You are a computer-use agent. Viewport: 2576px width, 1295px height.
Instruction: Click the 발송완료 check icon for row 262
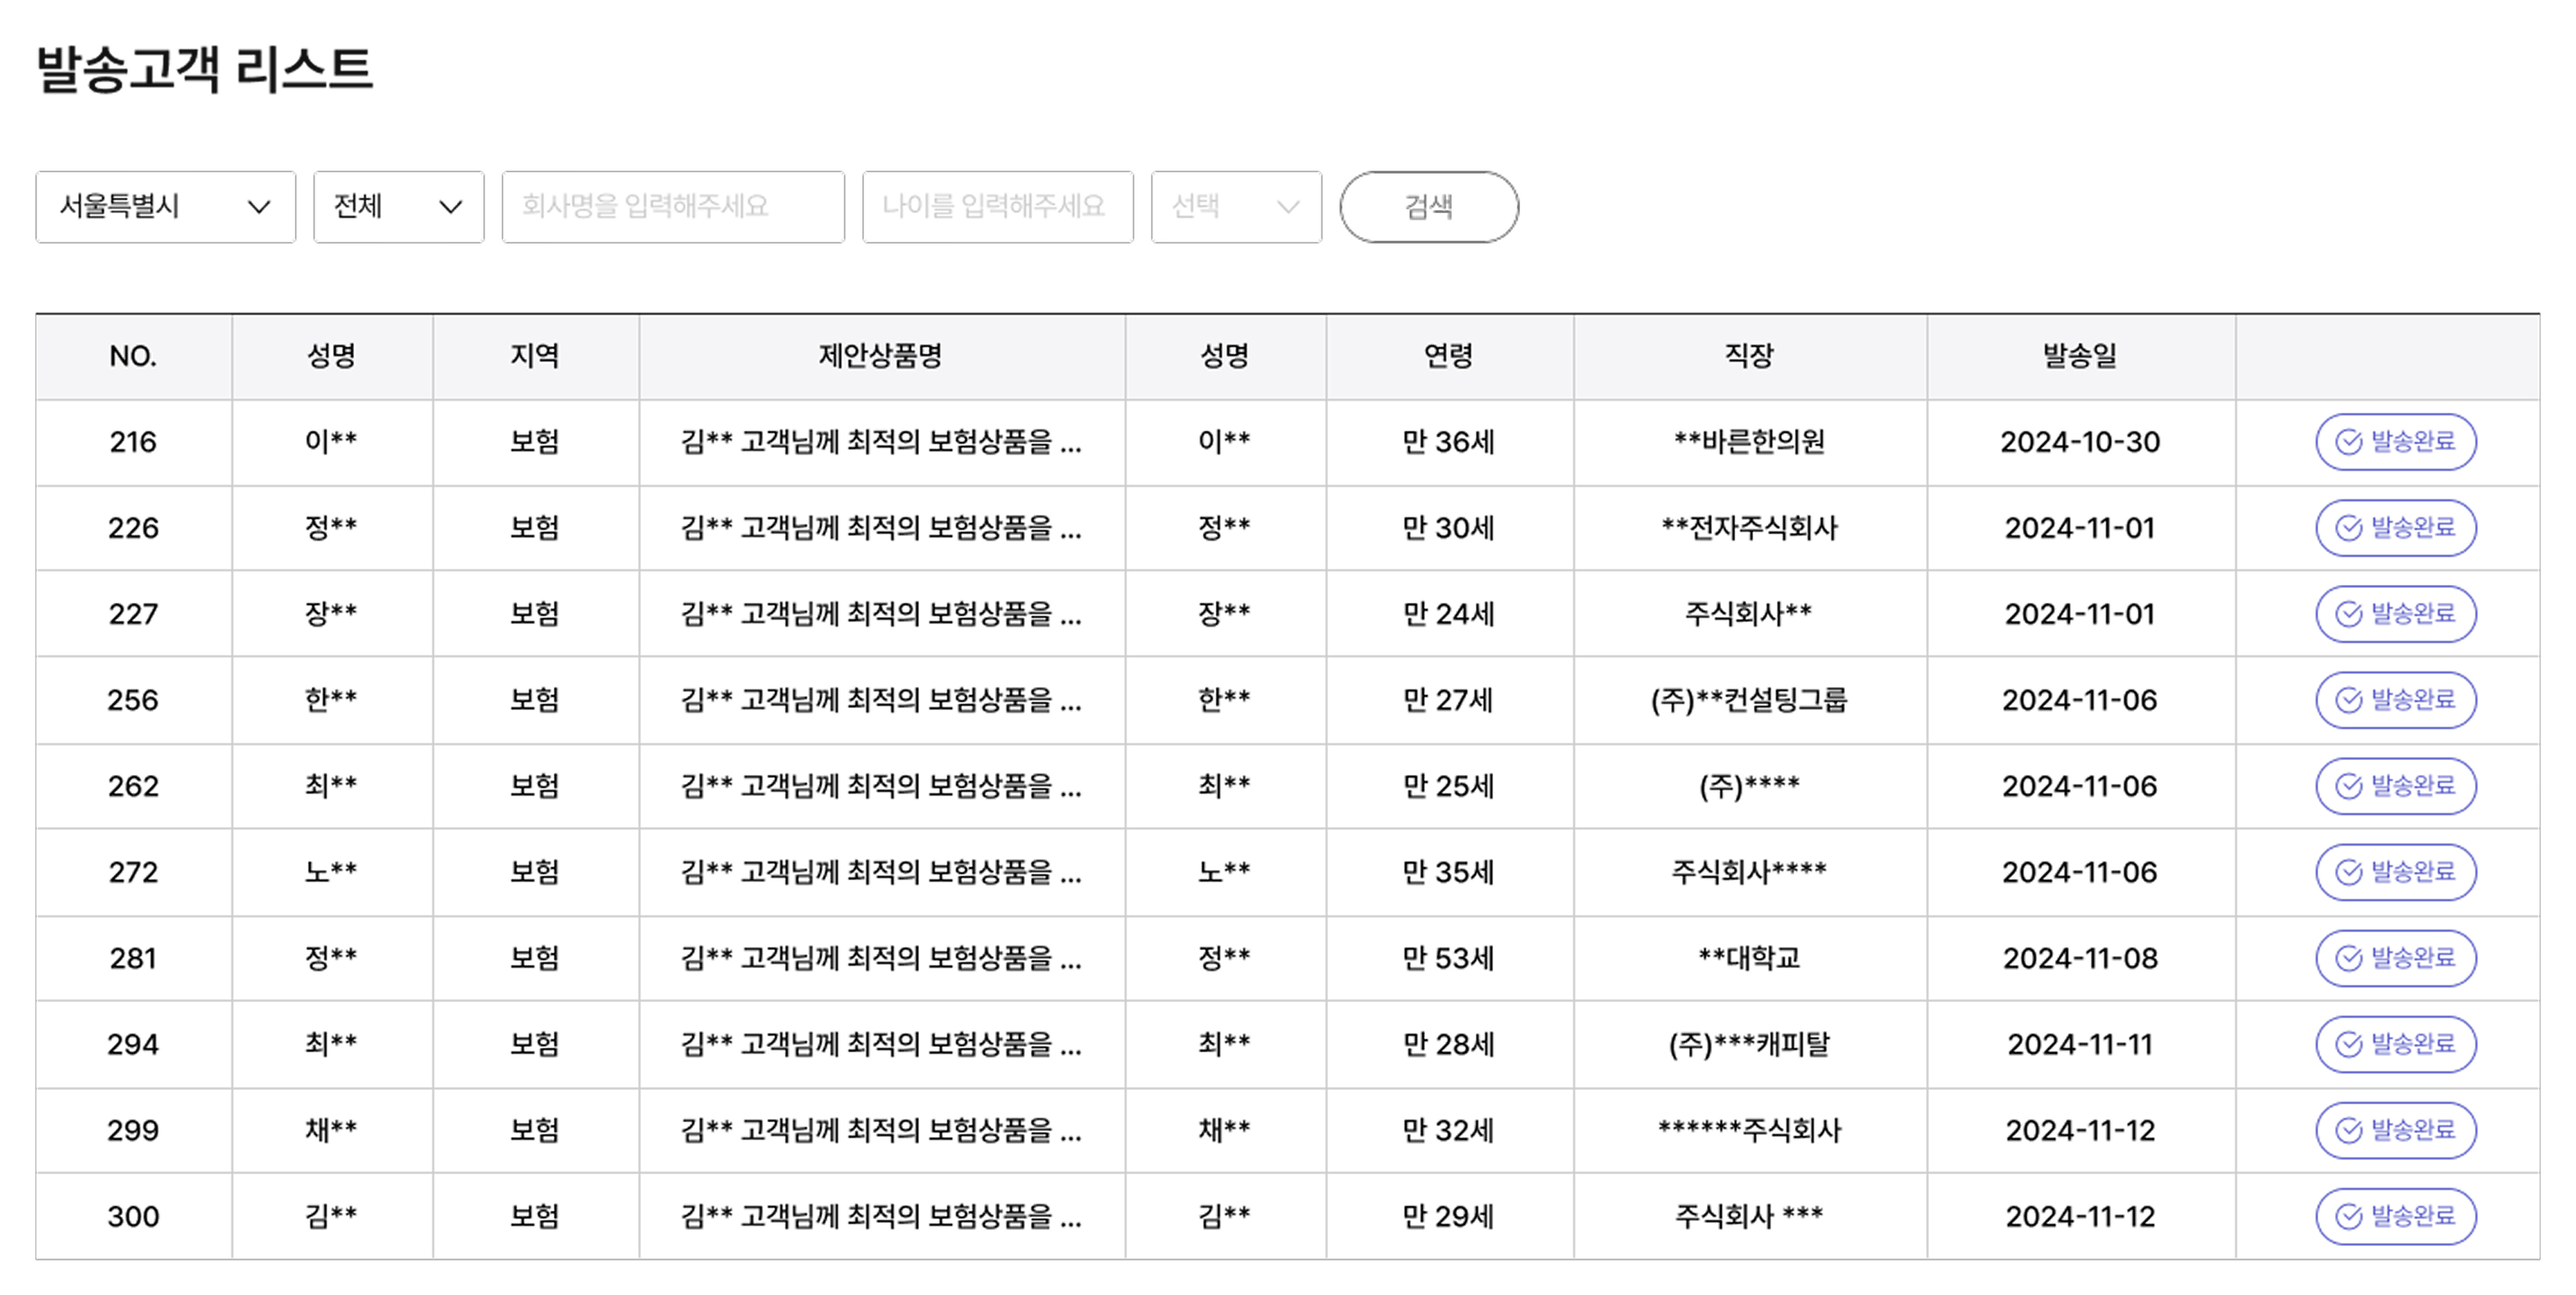[2348, 786]
